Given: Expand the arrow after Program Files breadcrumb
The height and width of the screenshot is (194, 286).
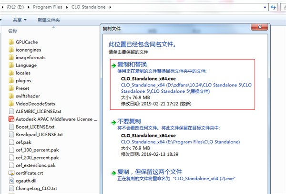Looking at the screenshot, I should pos(67,7).
